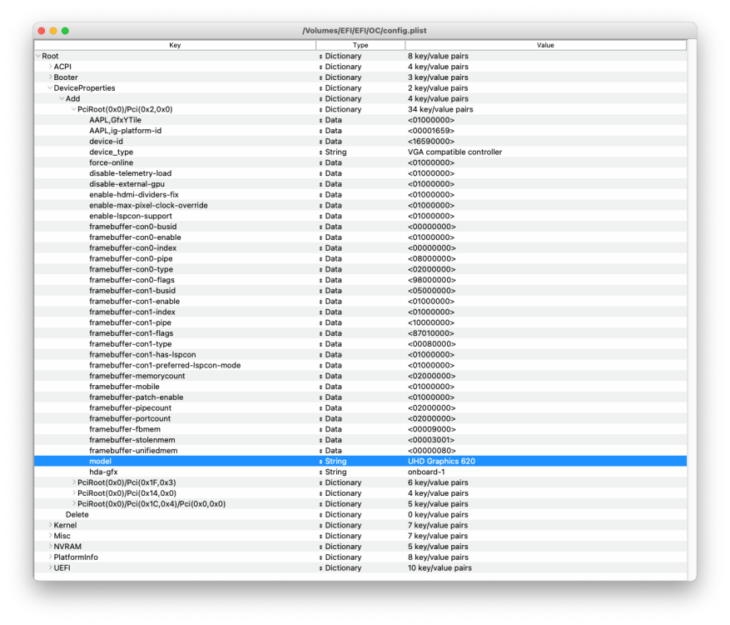Change type of AAPL,ig-platform-id via stepper
This screenshot has width=730, height=625.
320,131
